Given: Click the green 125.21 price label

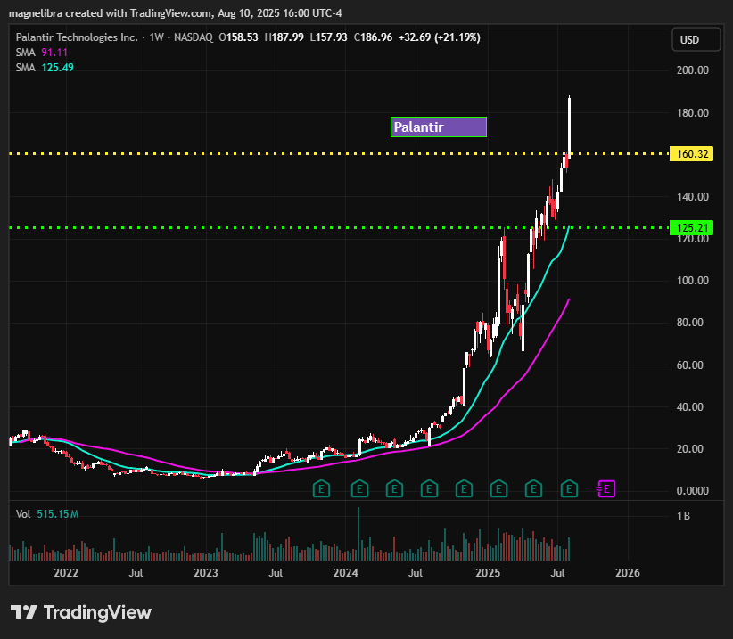Looking at the screenshot, I should tap(691, 228).
